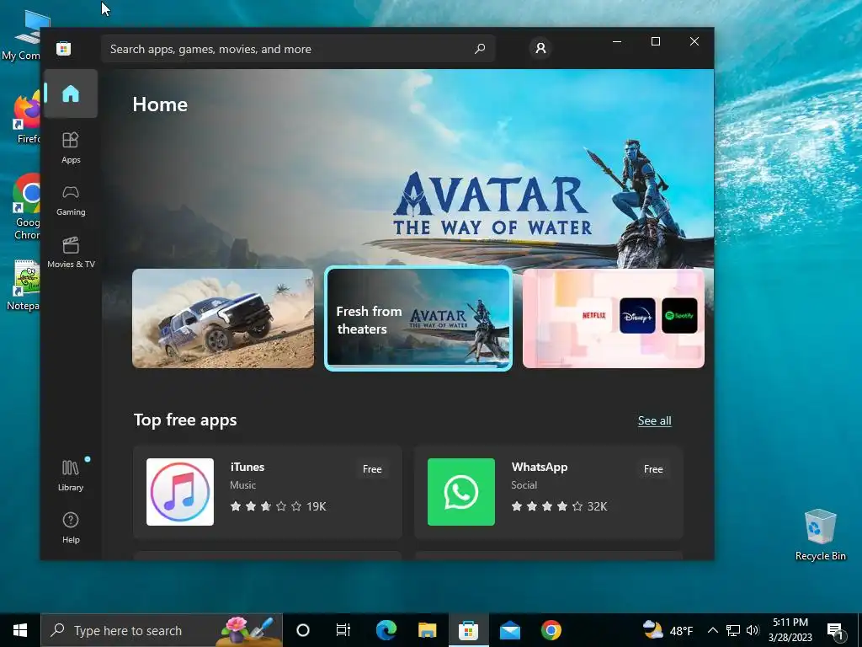Open the weather widget showing 48°F
Screen dimensions: 862x647
[668, 630]
